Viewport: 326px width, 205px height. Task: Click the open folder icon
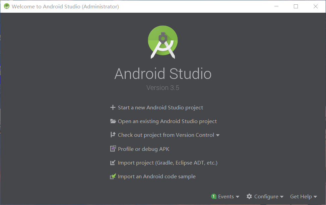pos(113,121)
